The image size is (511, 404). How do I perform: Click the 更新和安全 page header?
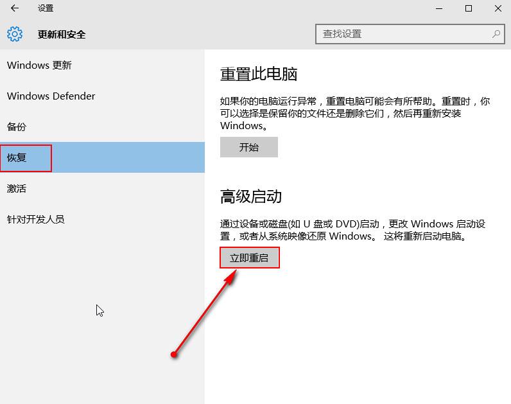62,34
